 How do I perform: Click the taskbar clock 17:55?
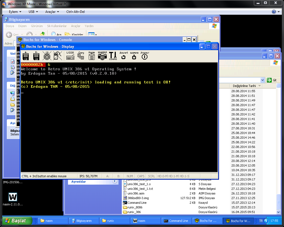click(x=274, y=221)
